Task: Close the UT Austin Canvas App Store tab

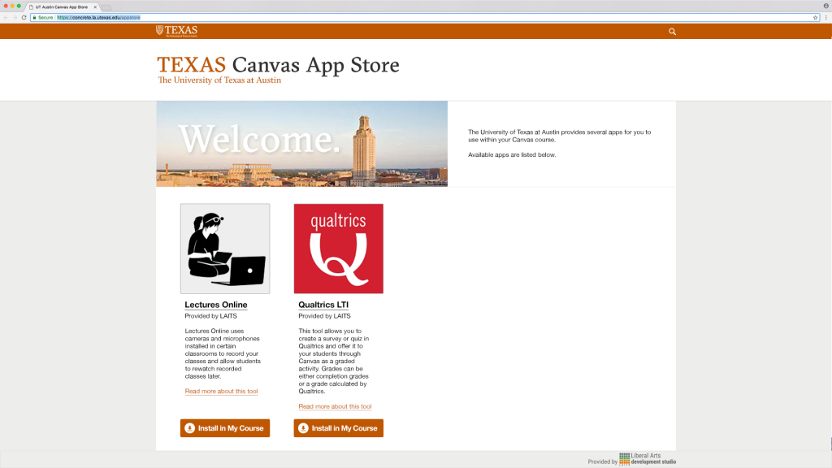Action: coord(96,6)
